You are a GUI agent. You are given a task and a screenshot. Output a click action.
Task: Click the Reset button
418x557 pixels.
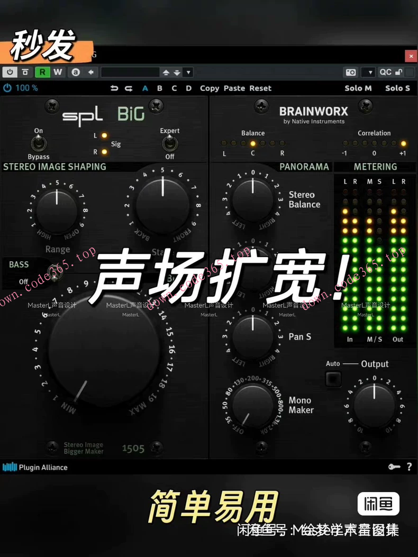[260, 88]
